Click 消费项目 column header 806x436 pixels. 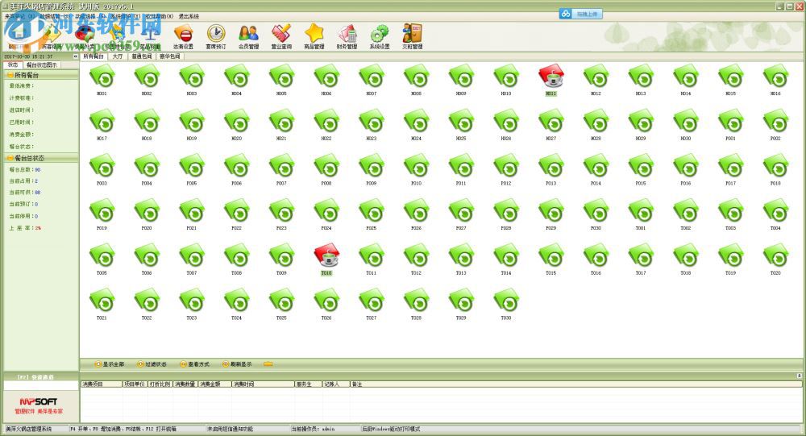102,384
